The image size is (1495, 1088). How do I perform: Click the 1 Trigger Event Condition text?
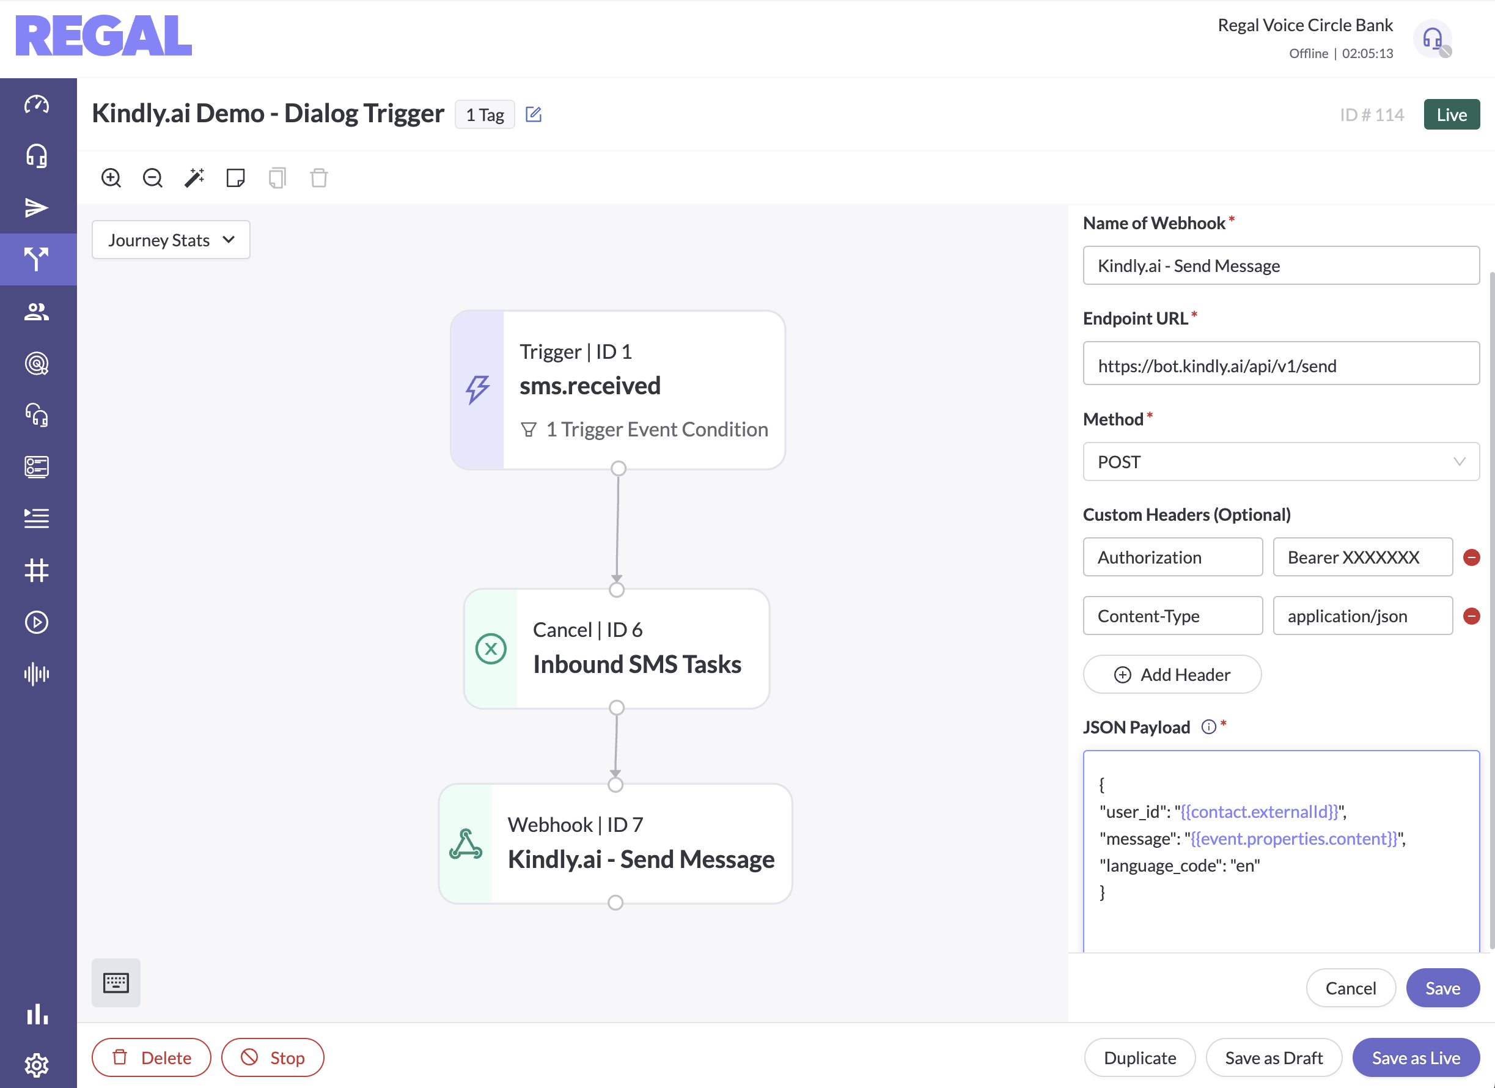tap(656, 429)
